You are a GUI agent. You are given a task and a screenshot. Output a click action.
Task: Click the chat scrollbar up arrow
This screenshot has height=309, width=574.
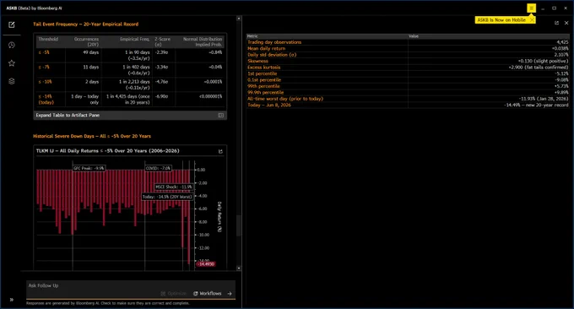[239, 19]
